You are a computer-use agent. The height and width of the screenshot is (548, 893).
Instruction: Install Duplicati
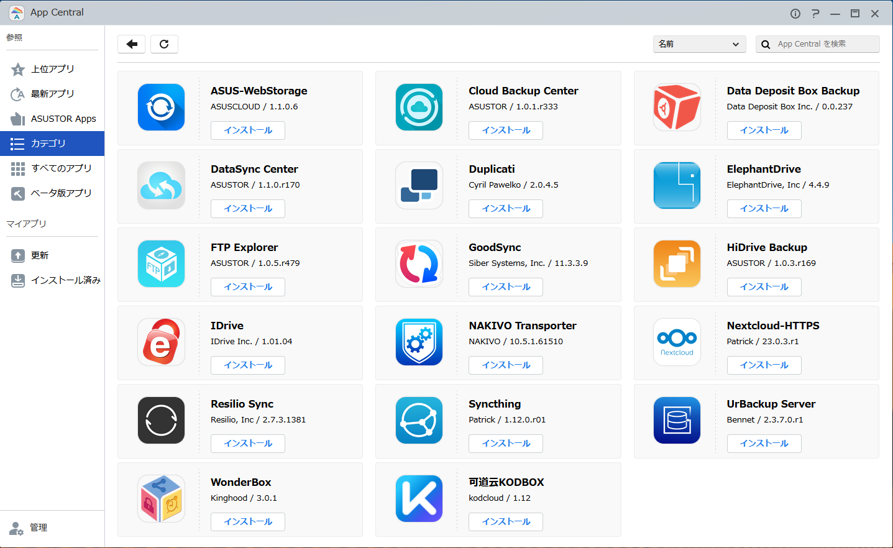pos(506,209)
